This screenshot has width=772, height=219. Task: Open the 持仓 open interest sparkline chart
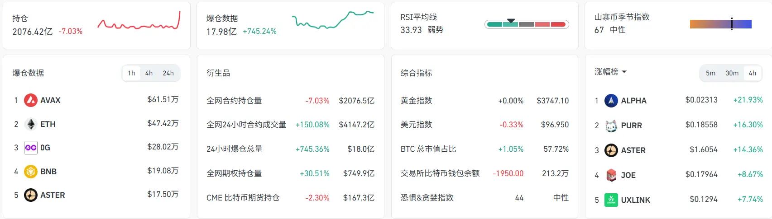(139, 21)
